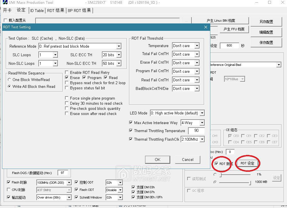
Task: Open the Temperature threshold dropdown
Action: tap(197, 46)
